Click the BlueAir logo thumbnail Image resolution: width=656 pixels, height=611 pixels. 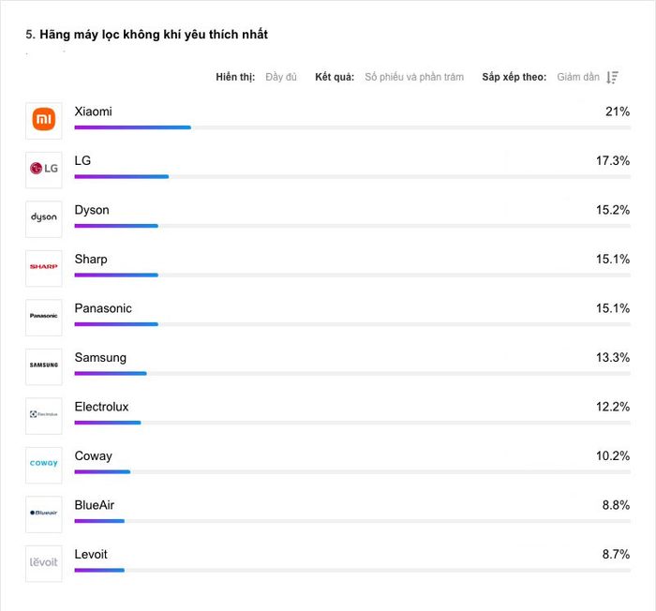[x=44, y=514]
